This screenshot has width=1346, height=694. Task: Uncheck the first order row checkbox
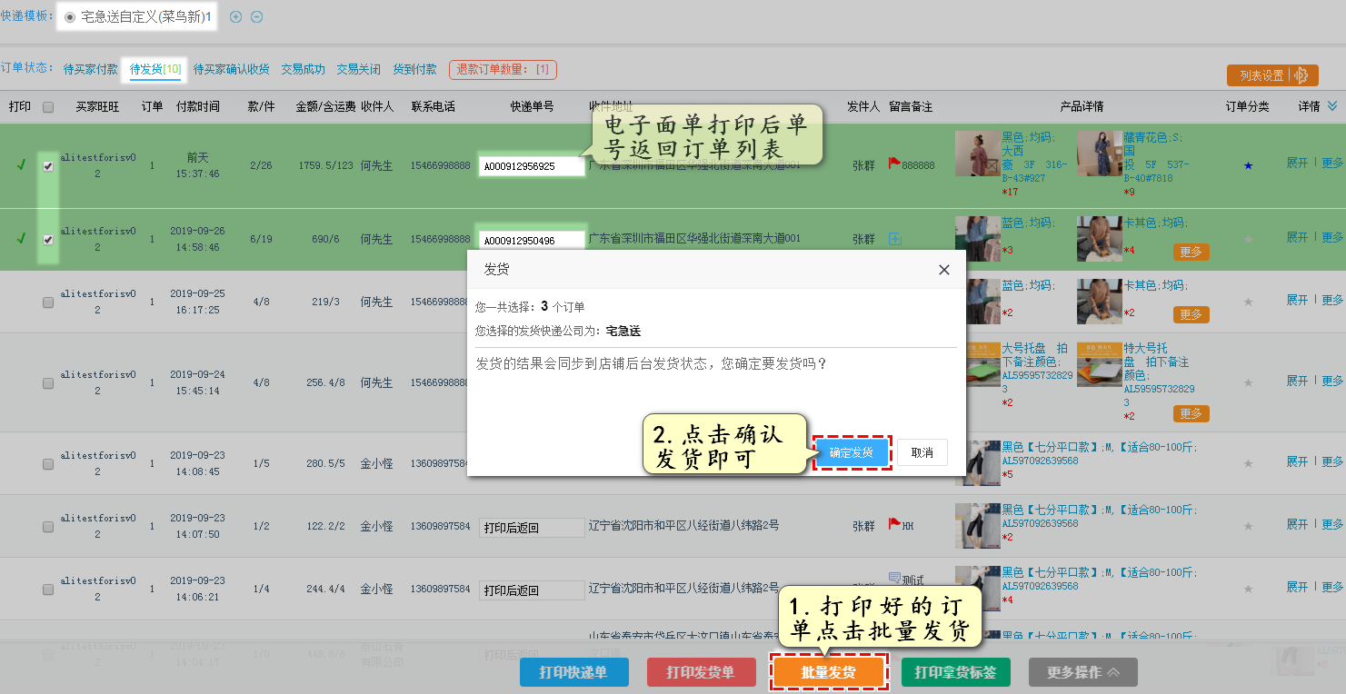[48, 166]
